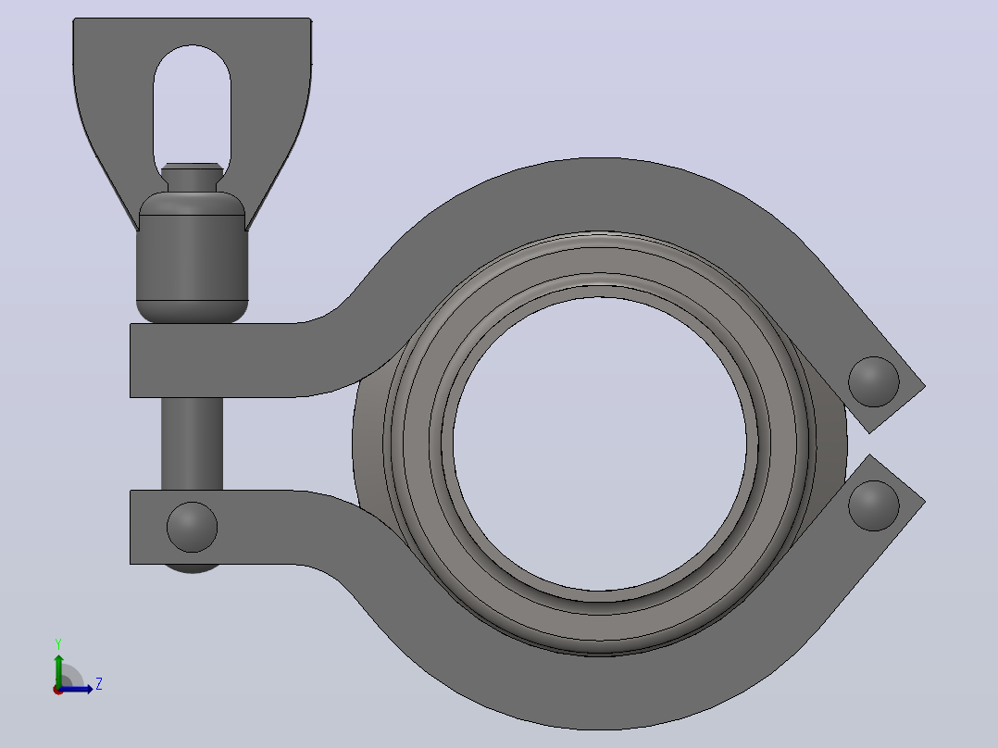Click the green Y axis of the triad
This screenshot has height=748, width=998.
[58, 669]
